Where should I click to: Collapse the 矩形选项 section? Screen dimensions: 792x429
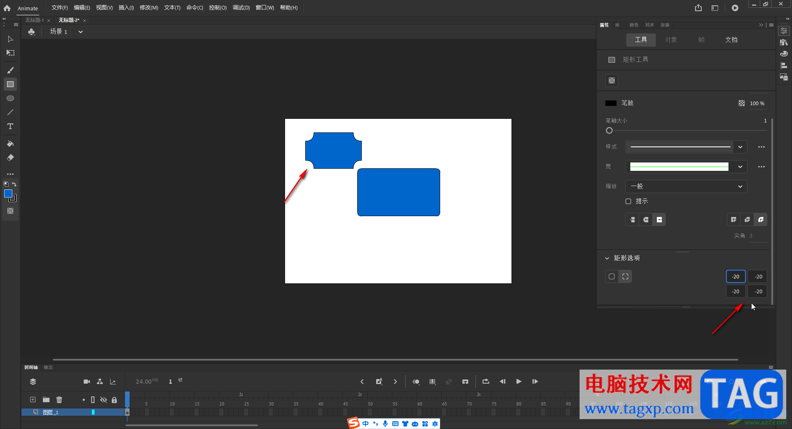click(607, 258)
